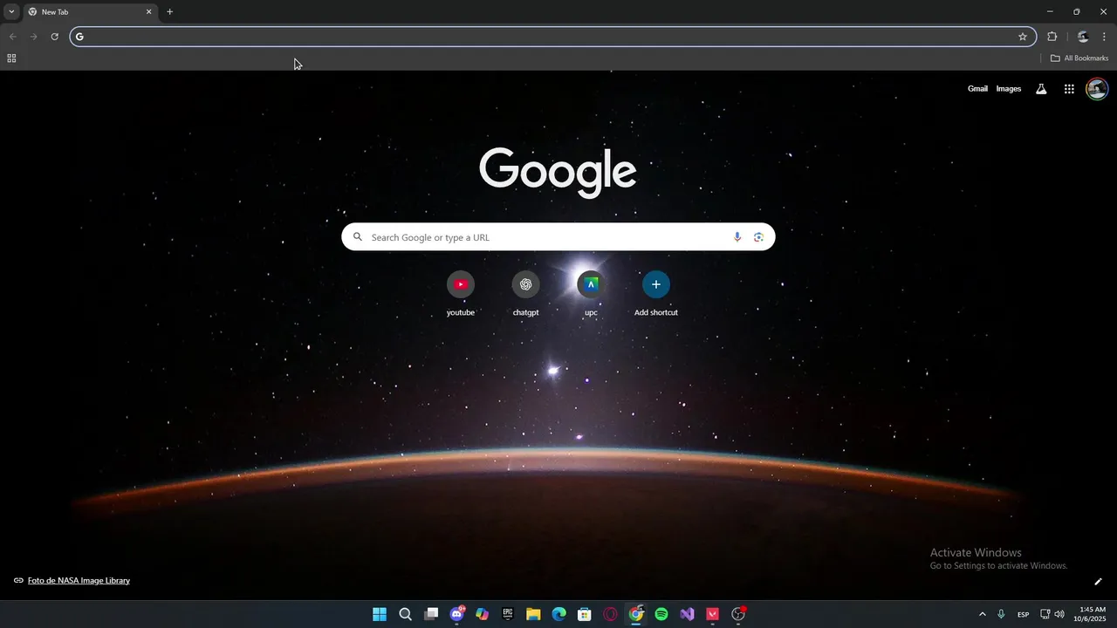Start voice search with the microphone icon

(737, 237)
